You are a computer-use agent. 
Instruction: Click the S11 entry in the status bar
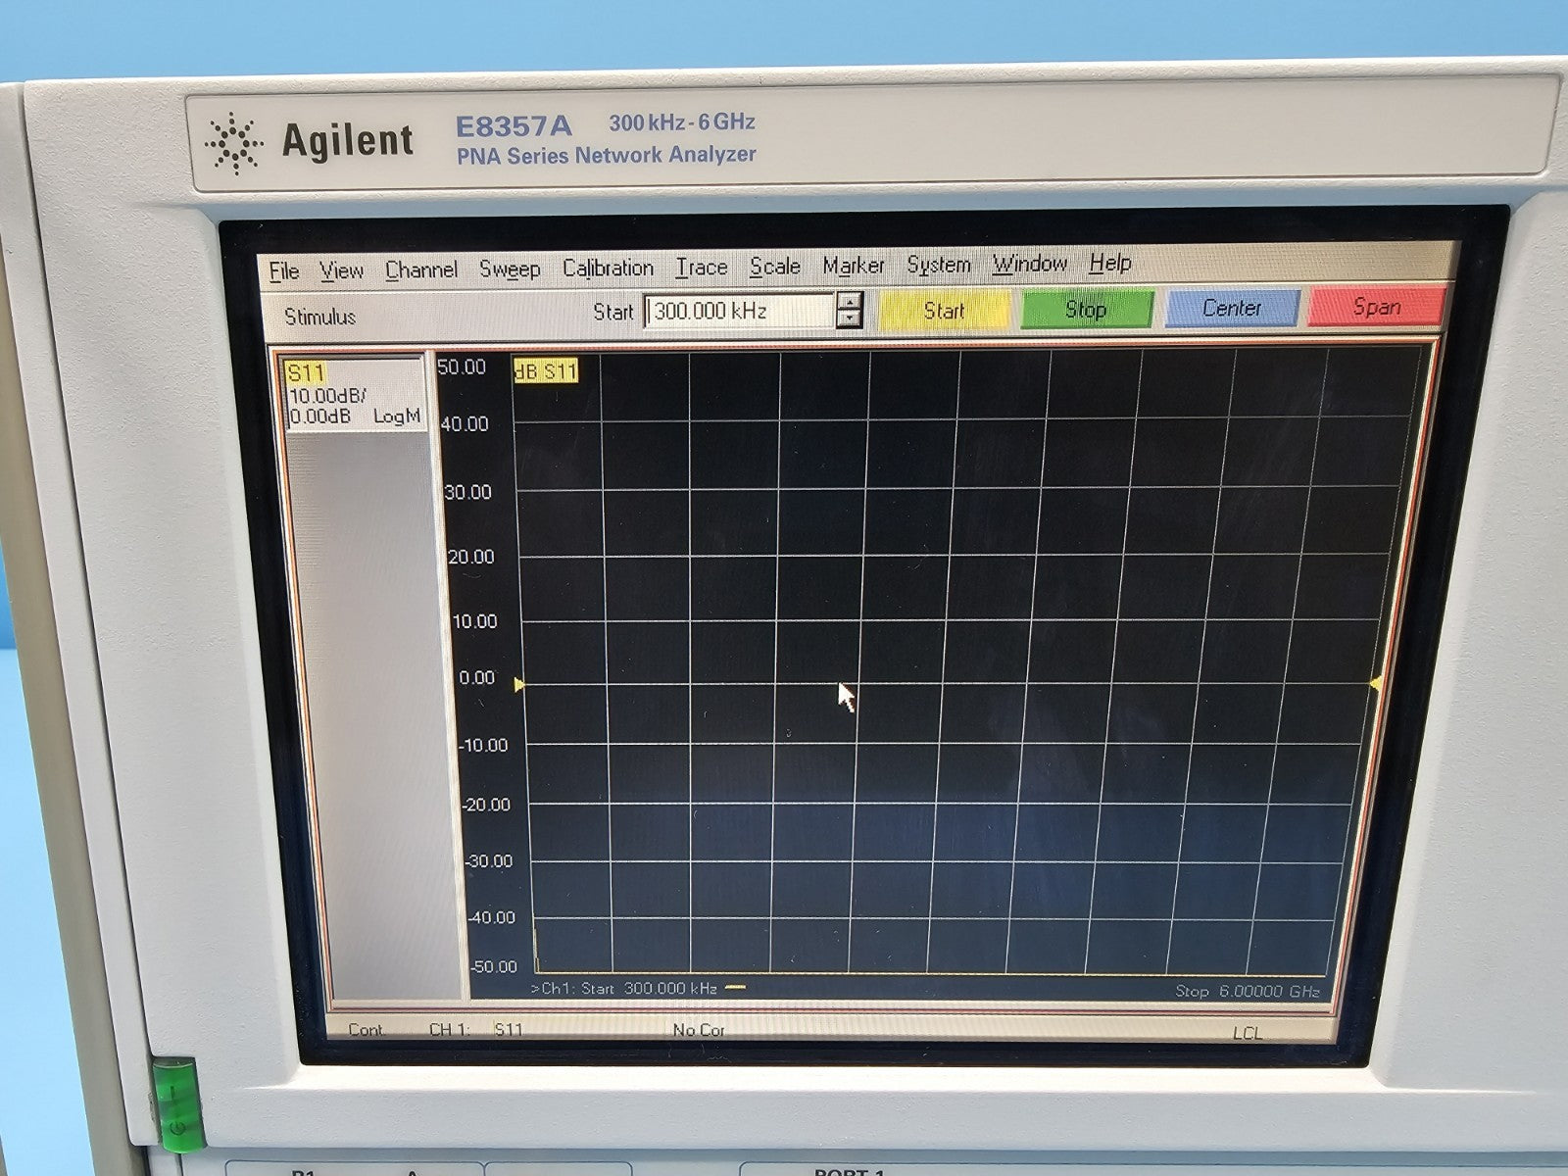[x=509, y=1029]
